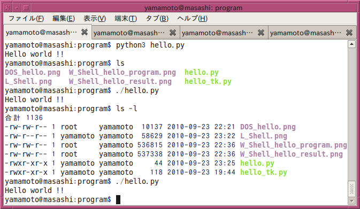Screen dimensions: 360x209
Task: Open the ファイル(F) menu
Action: pos(26,18)
